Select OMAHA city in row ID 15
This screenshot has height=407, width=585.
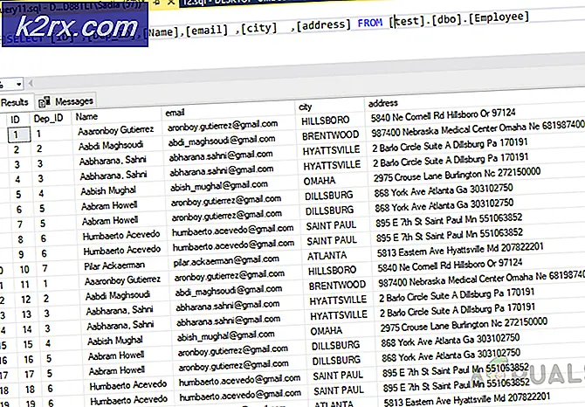pyautogui.click(x=326, y=331)
